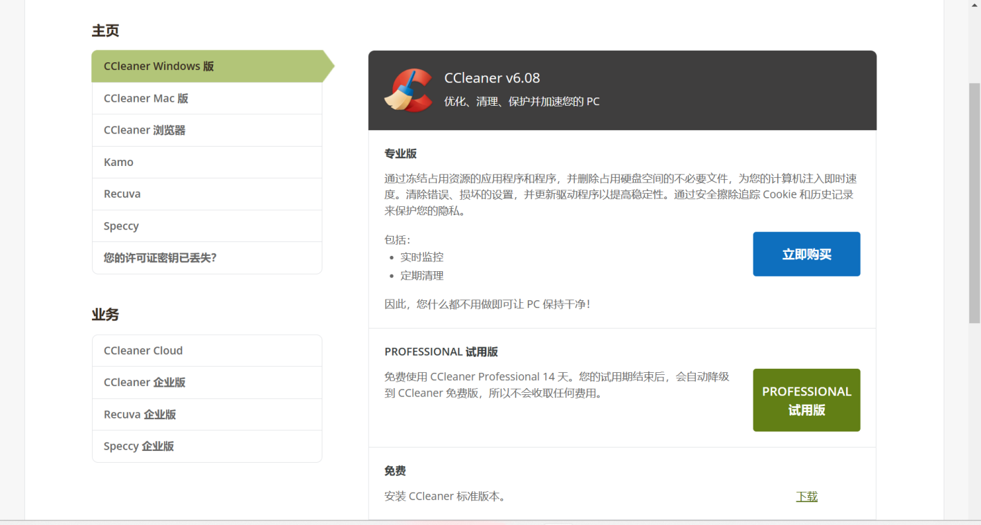The height and width of the screenshot is (525, 981).
Task: Open the Speccy 企业版 page
Action: pos(138,446)
